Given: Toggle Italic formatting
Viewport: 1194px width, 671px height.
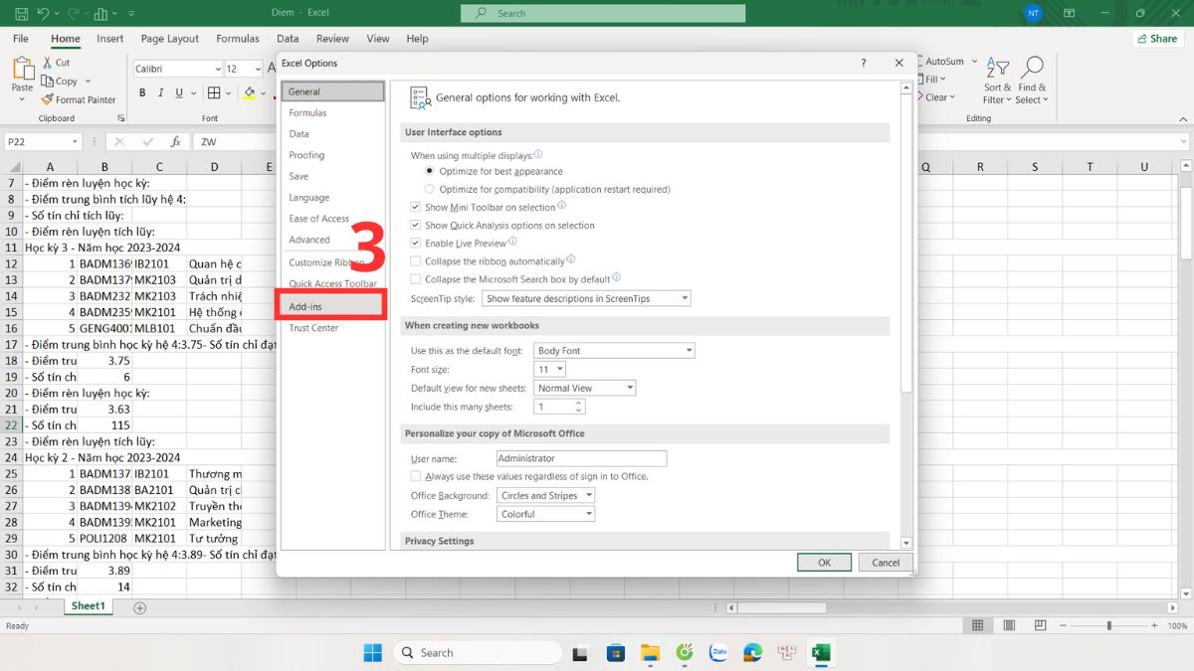Looking at the screenshot, I should (160, 92).
